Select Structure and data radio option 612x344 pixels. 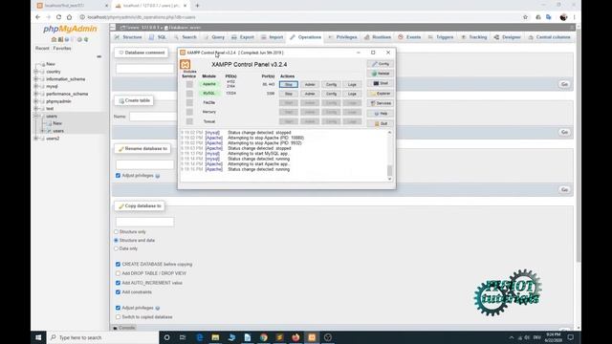click(x=116, y=240)
